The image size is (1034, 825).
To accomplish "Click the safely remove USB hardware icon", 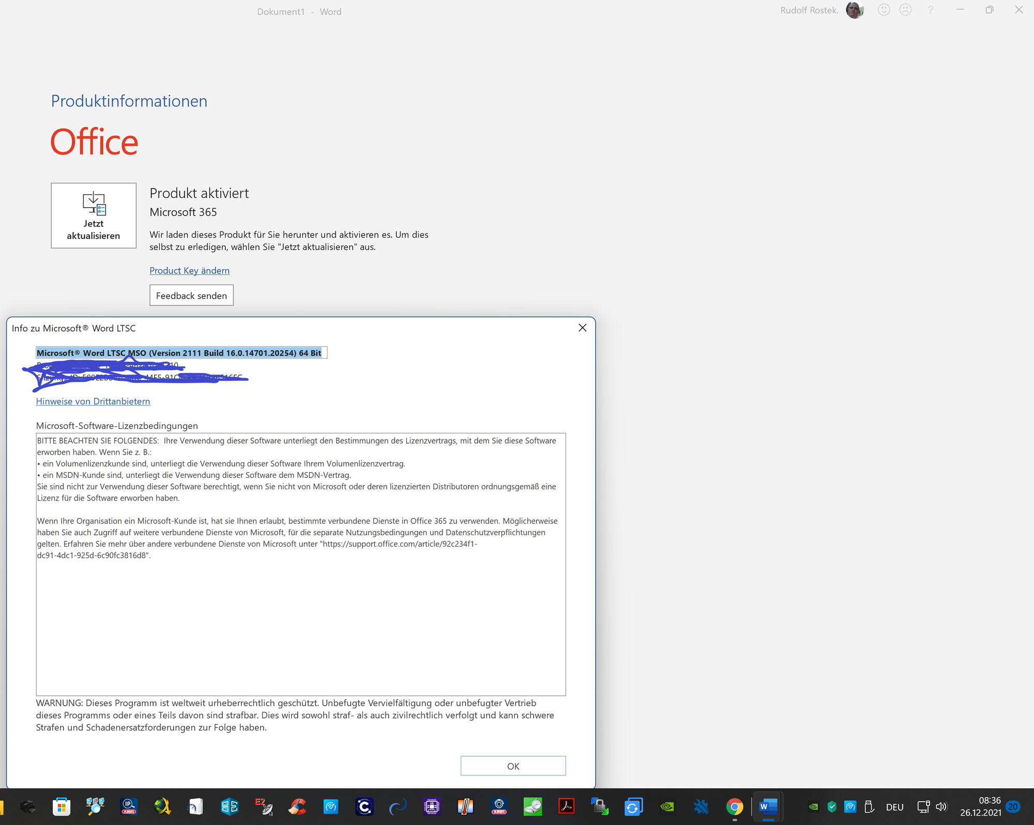I will pos(869,807).
